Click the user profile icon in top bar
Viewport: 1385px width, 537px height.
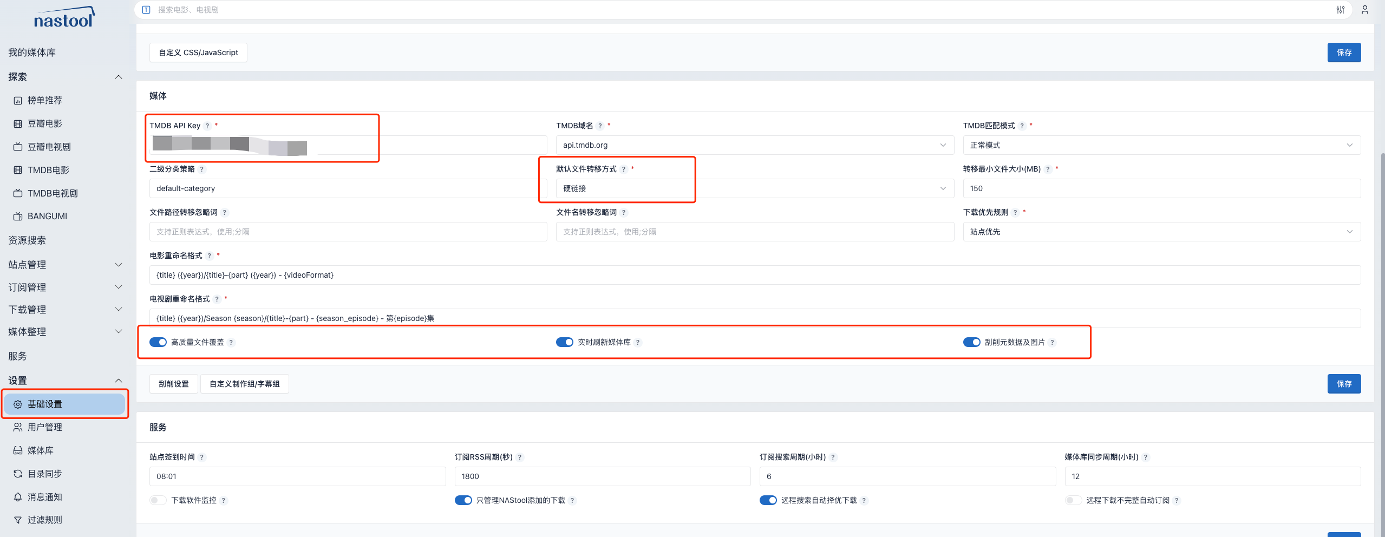(x=1364, y=10)
